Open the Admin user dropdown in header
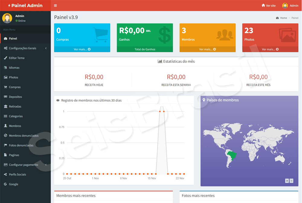 290,5
